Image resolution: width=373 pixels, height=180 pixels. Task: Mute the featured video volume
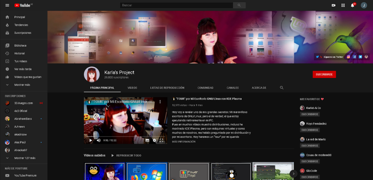pos(99,140)
